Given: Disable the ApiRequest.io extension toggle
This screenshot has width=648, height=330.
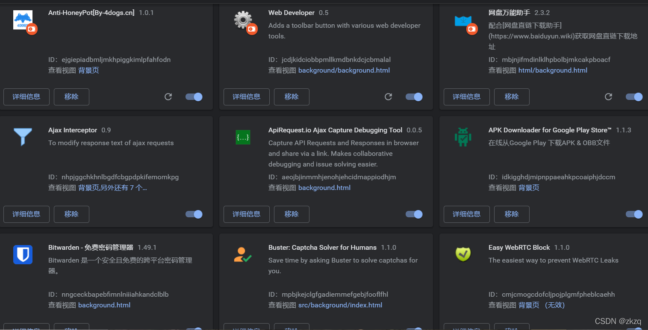Looking at the screenshot, I should tap(414, 214).
